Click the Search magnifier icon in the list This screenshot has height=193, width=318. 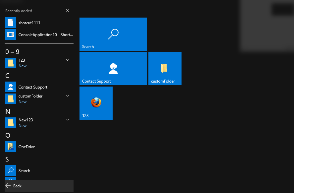11,170
